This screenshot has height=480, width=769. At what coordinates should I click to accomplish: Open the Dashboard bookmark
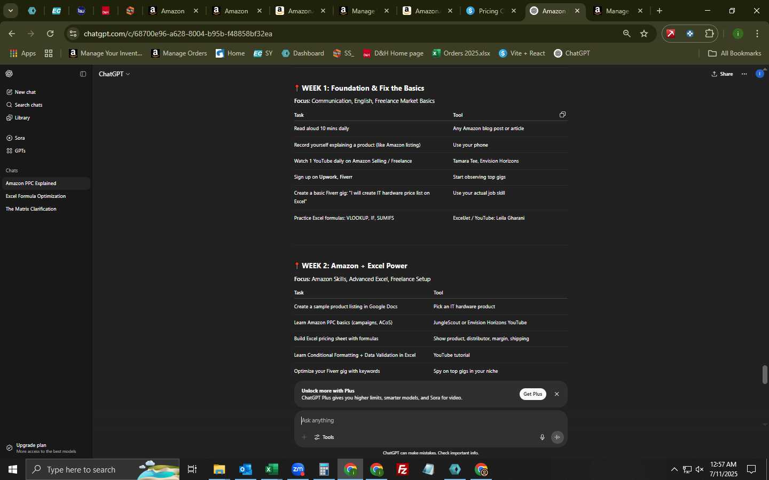pos(303,53)
